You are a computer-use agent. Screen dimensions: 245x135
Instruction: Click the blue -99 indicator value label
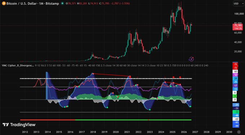(236, 126)
